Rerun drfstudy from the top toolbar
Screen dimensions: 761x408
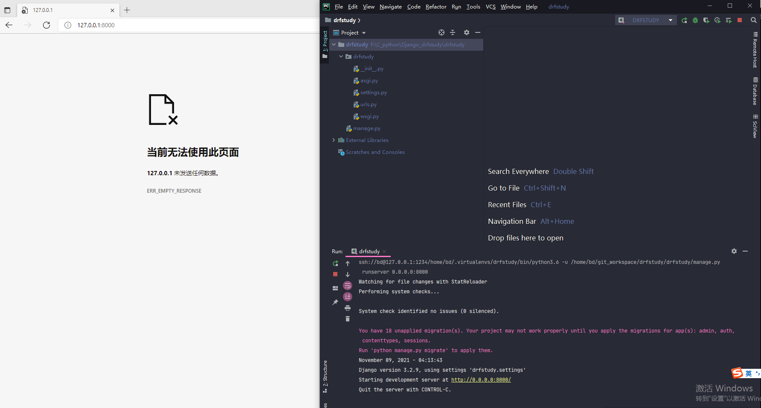coord(684,20)
